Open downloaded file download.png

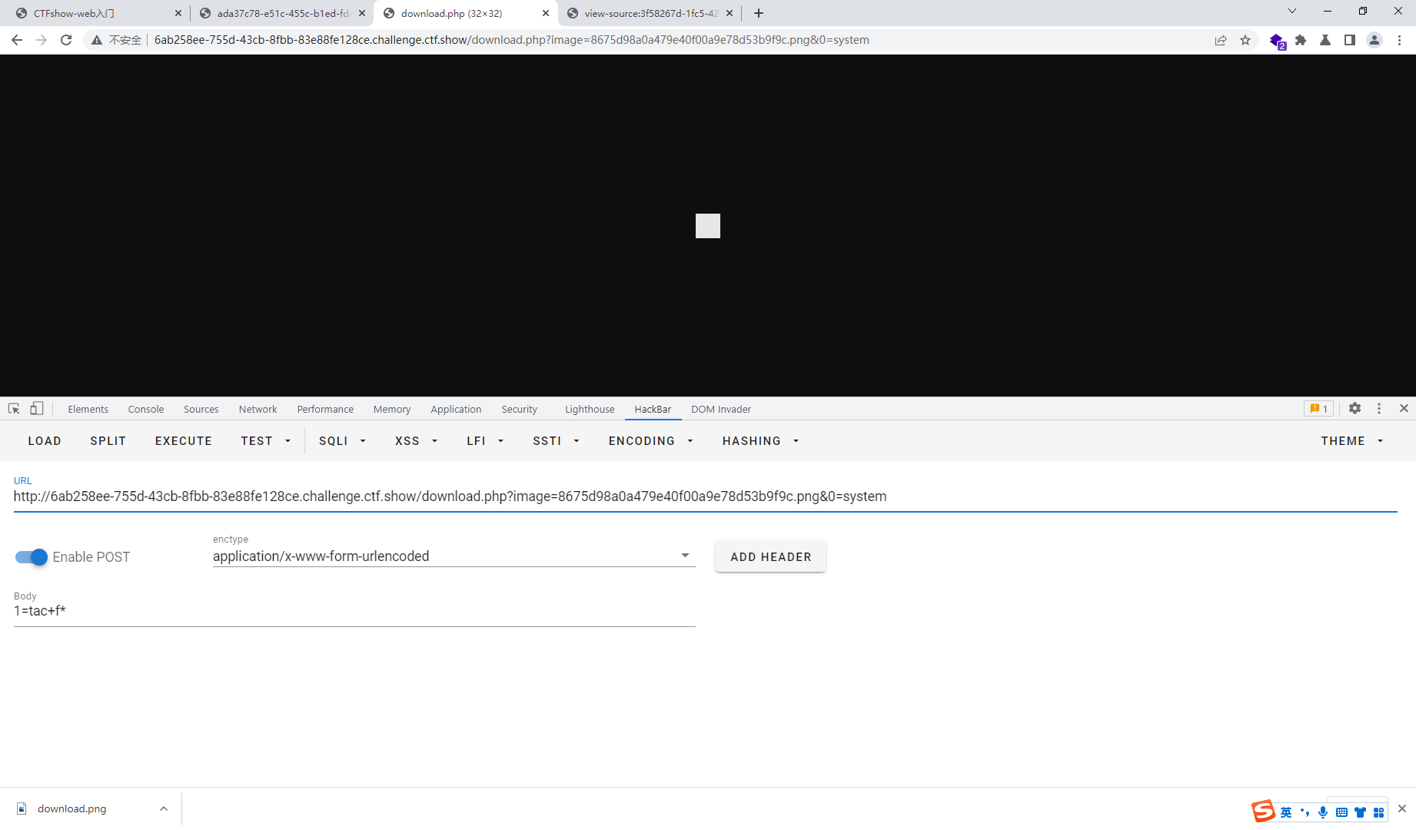click(x=72, y=808)
